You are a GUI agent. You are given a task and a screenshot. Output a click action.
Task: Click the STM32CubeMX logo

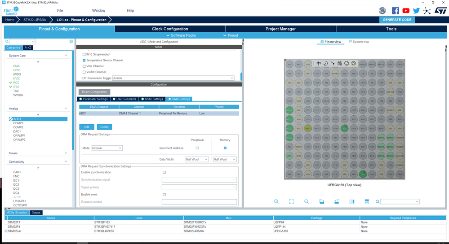pos(11,11)
